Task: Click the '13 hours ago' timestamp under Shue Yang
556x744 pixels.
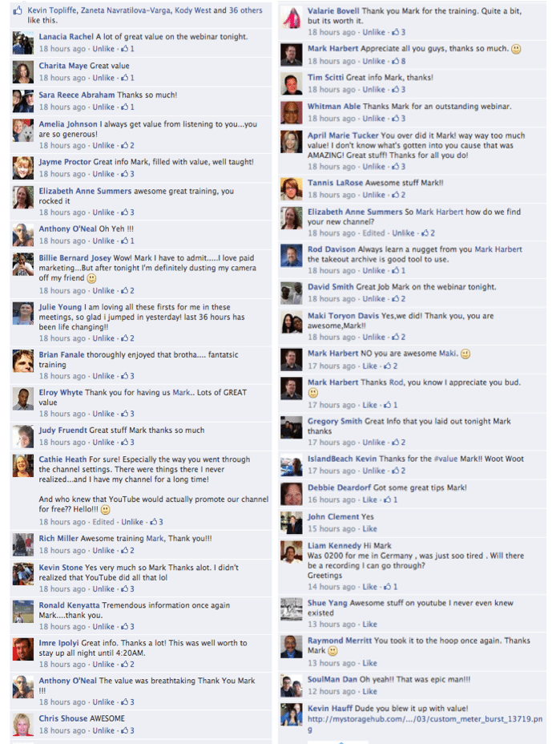Action: click(x=332, y=625)
